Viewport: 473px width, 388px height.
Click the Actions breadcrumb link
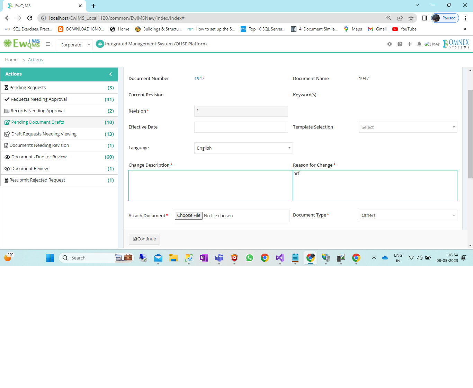(35, 60)
